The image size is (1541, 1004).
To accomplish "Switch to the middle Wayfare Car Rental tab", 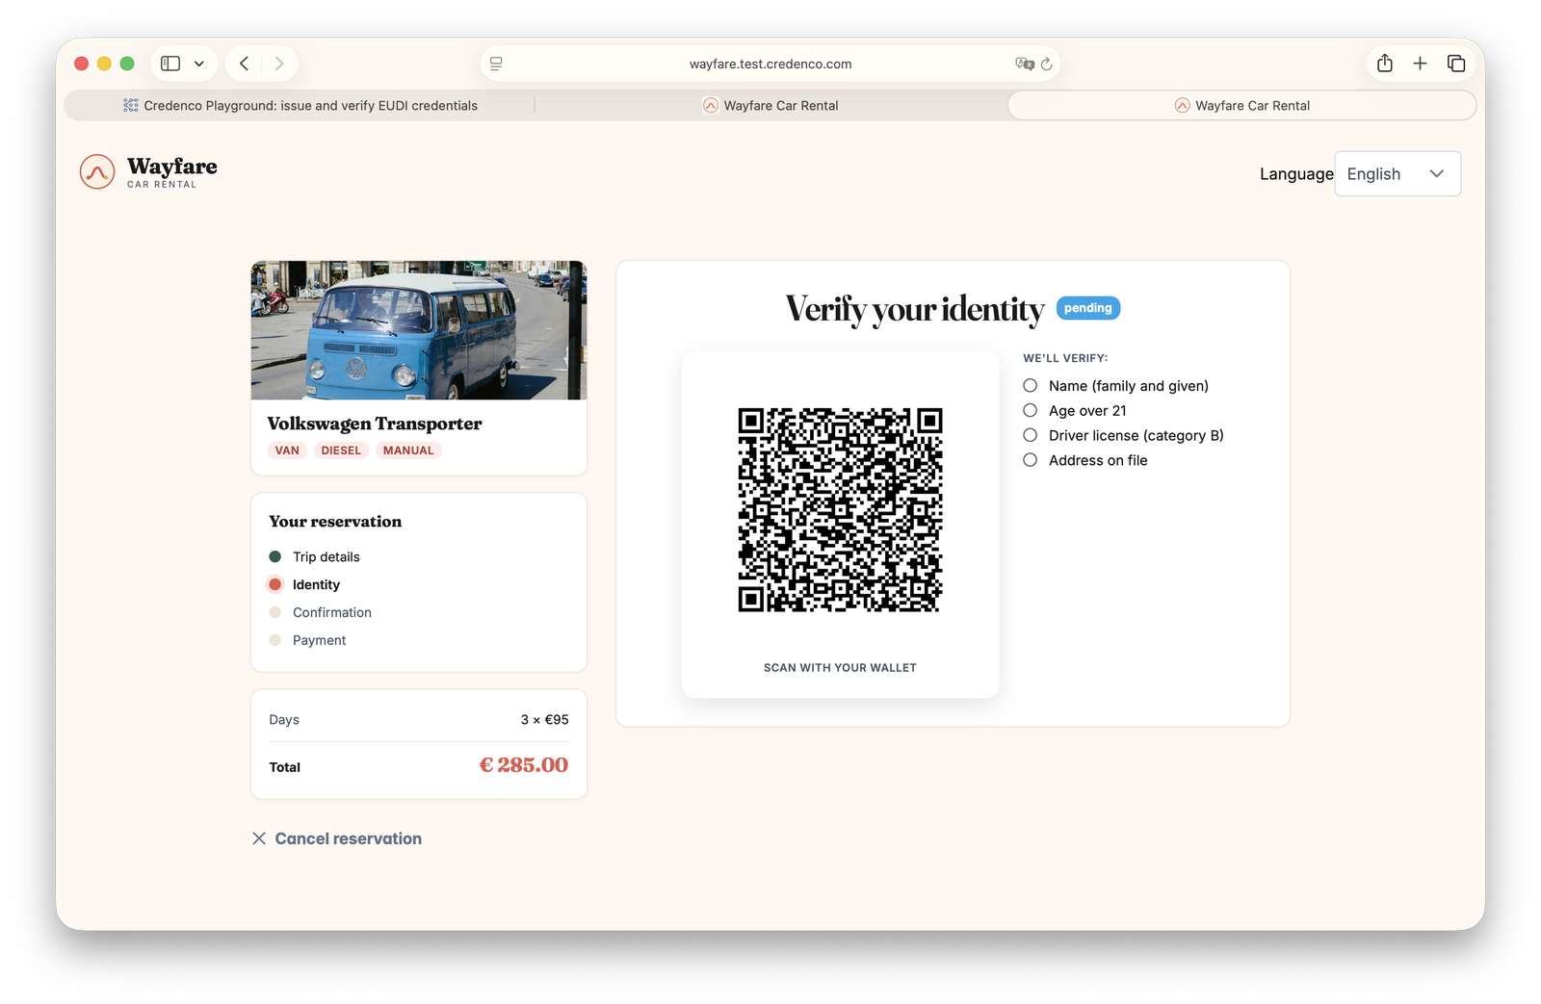I will (x=770, y=106).
